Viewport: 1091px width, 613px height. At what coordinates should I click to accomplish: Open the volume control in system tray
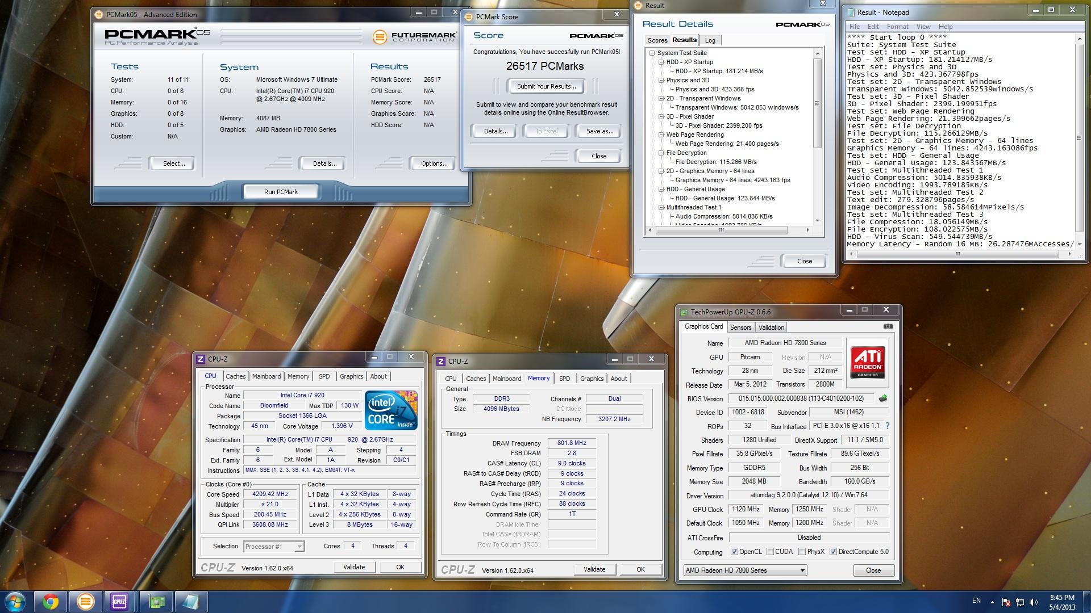coord(1034,602)
